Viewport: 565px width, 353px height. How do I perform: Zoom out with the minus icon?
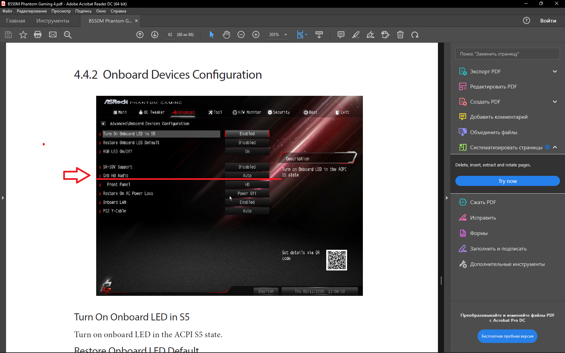[241, 35]
